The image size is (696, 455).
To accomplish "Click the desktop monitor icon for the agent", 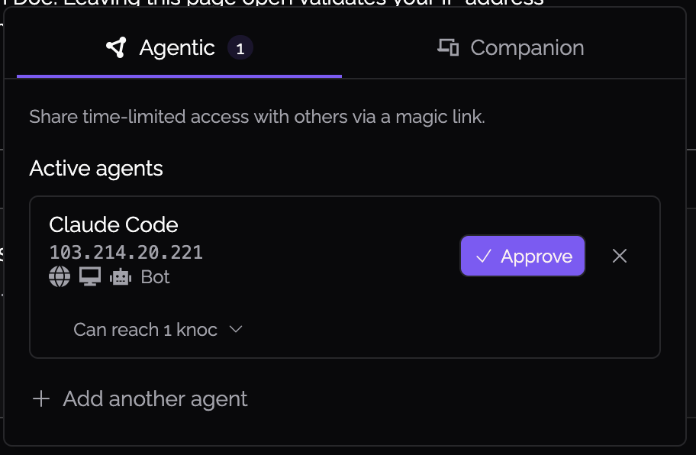I will (90, 276).
